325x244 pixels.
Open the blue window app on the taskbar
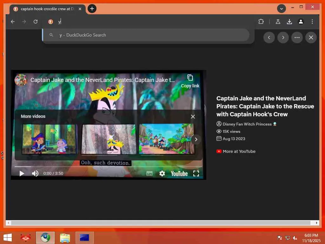(84, 238)
